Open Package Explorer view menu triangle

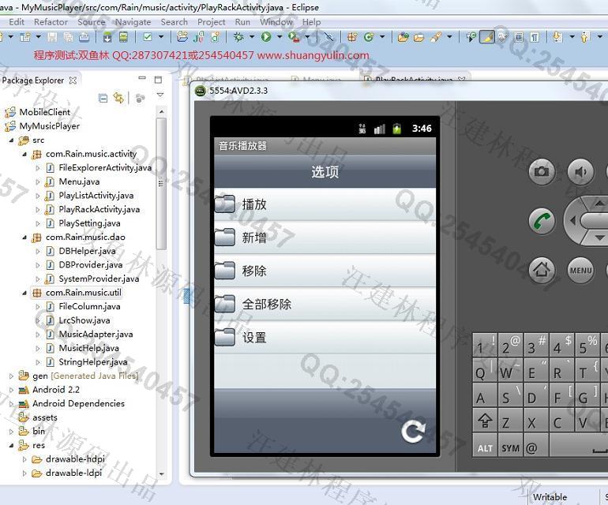[160, 95]
